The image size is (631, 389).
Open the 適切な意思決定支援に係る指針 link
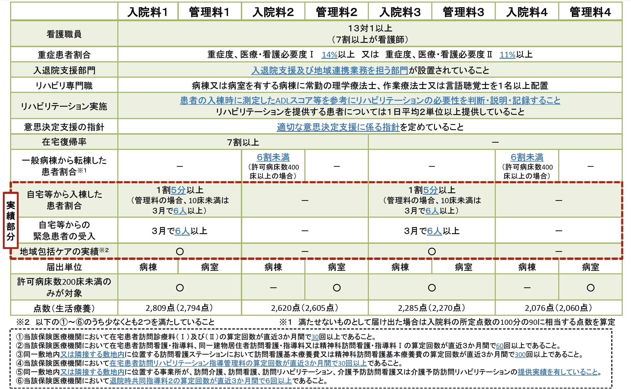pyautogui.click(x=338, y=127)
